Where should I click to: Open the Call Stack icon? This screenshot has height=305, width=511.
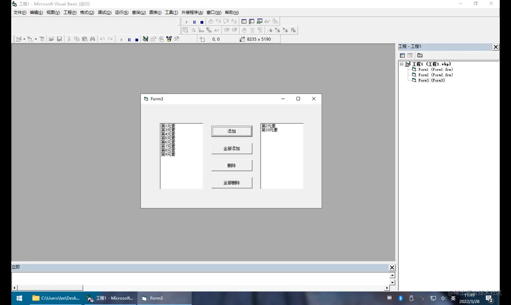point(275,22)
